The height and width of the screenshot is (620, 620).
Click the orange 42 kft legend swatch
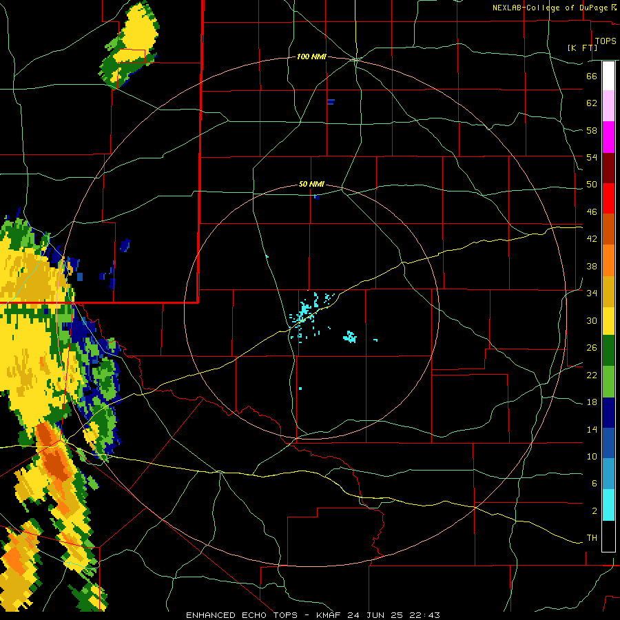coord(608,260)
